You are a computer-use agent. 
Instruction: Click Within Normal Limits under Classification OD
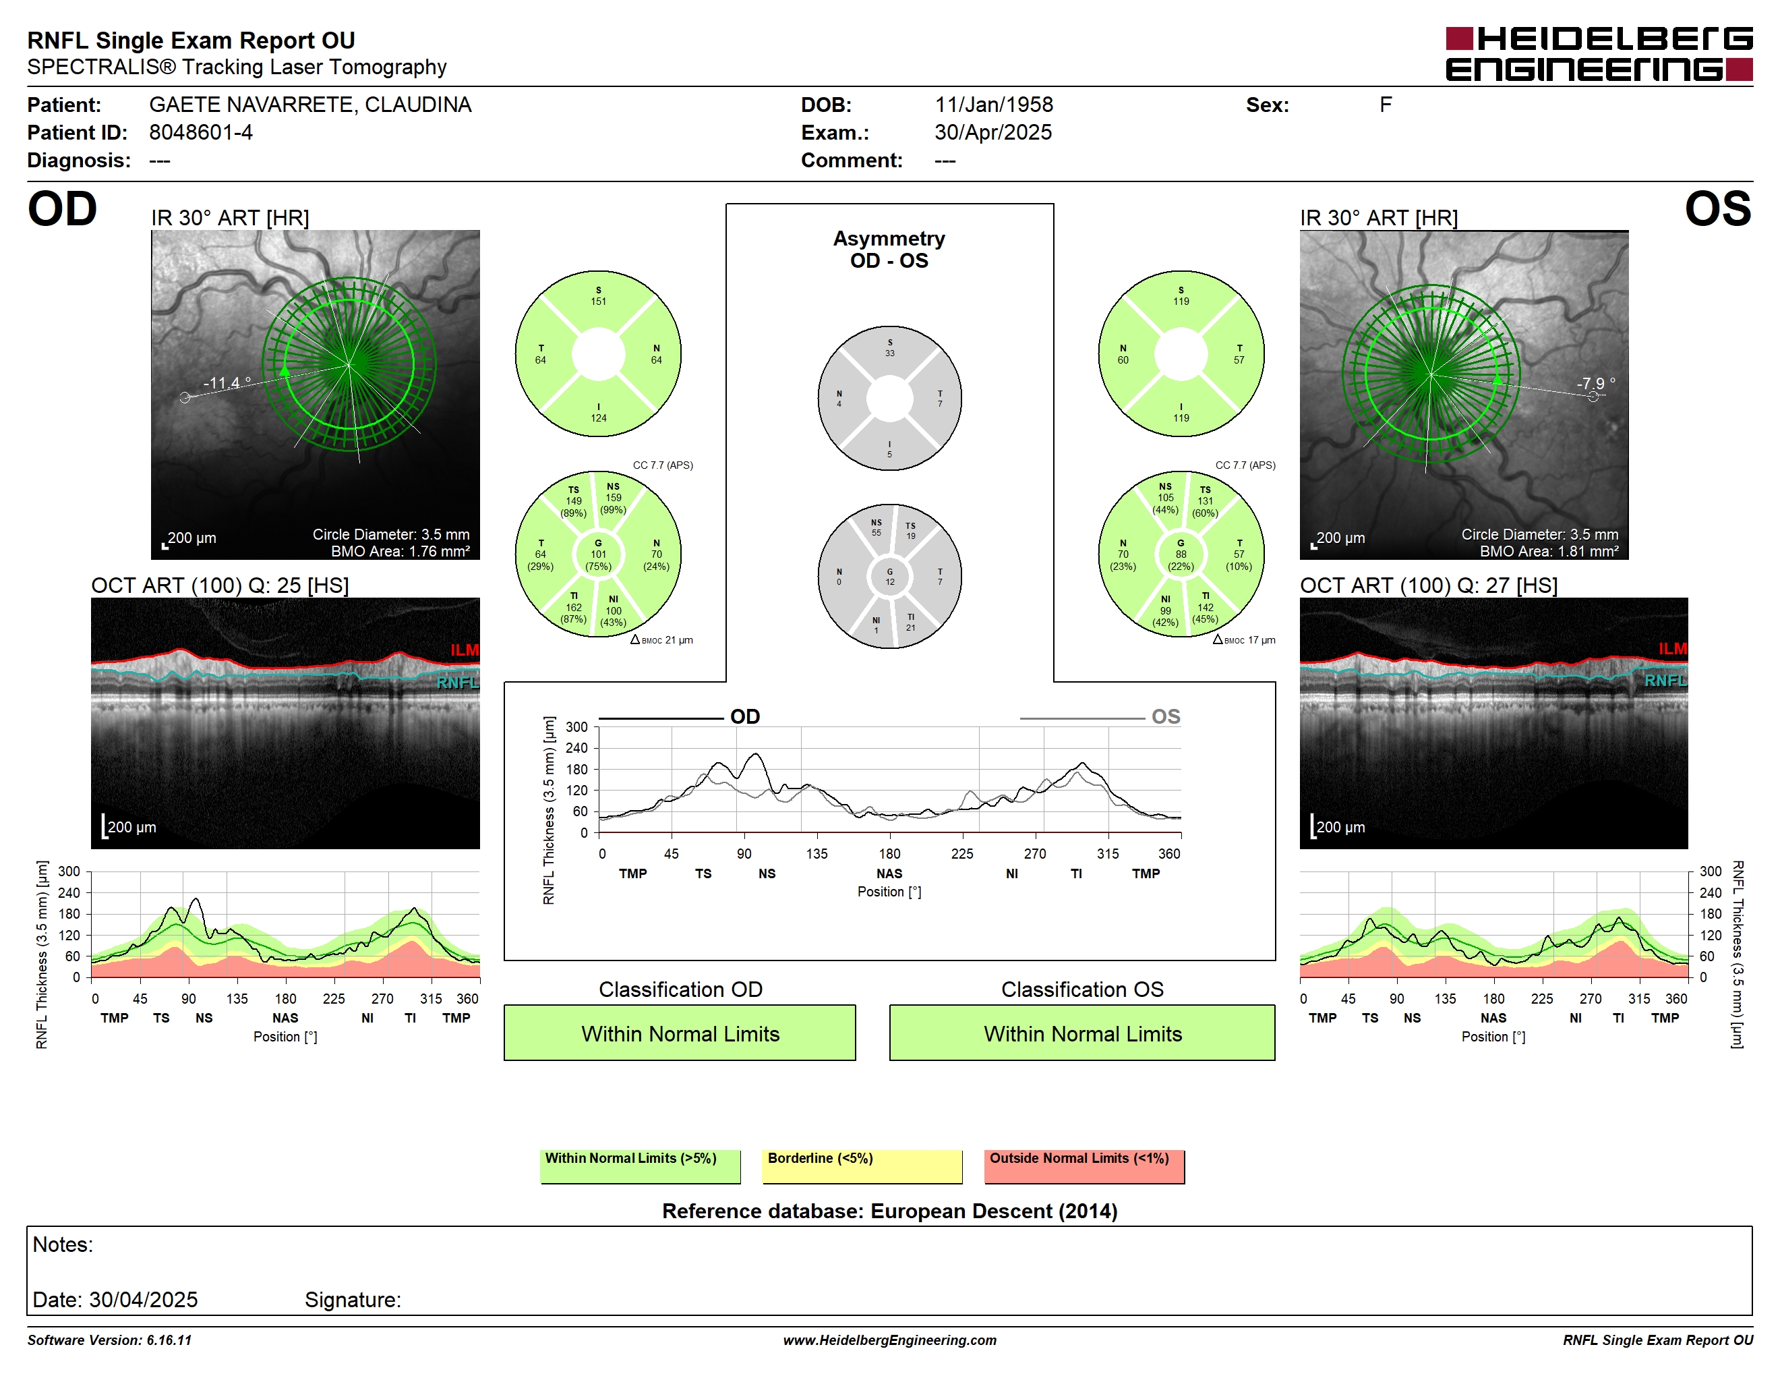[x=680, y=1033]
